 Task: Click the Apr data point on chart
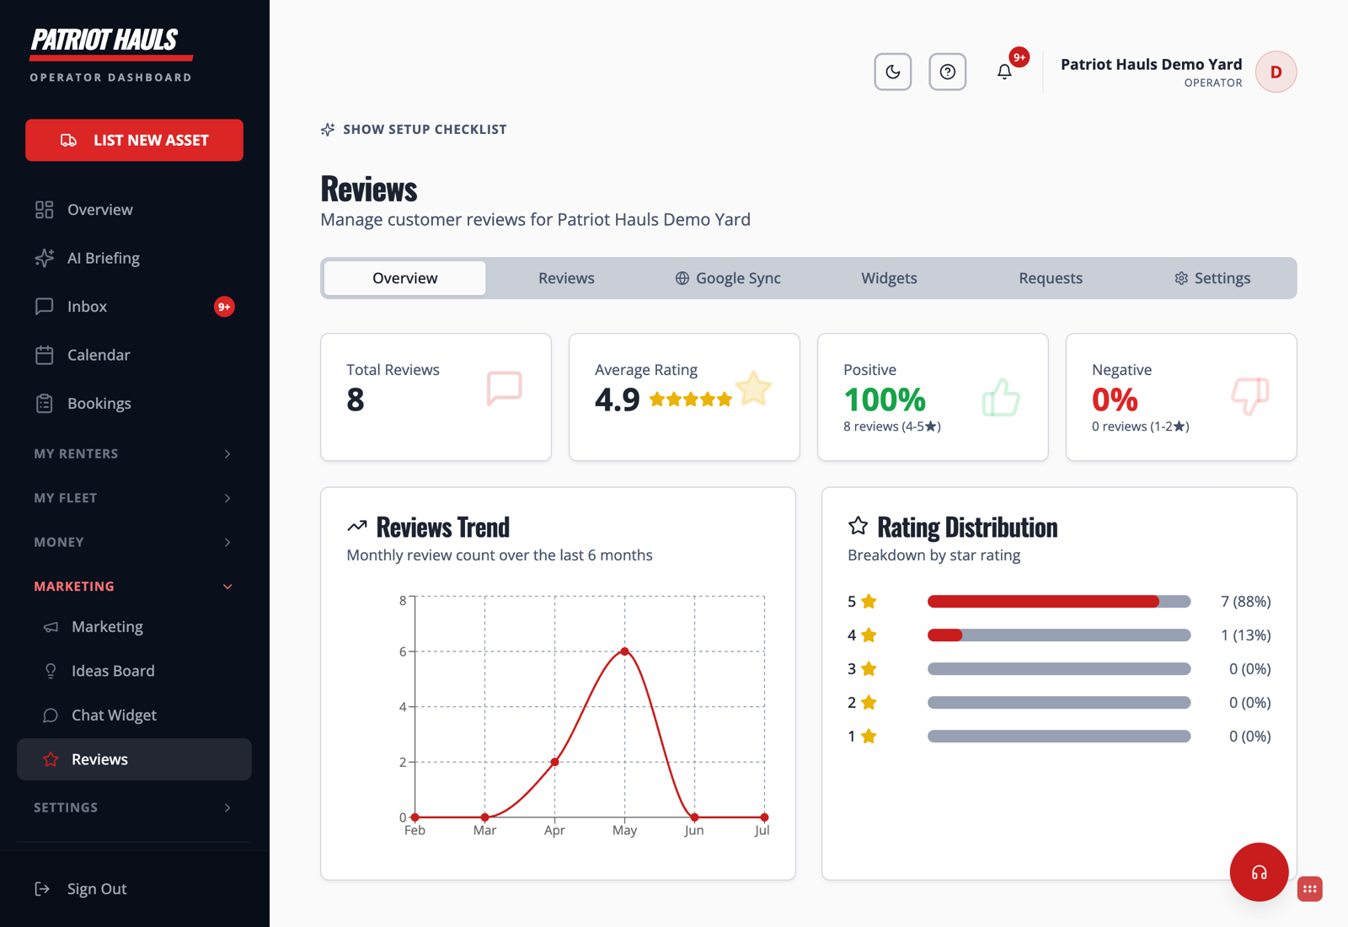[554, 762]
